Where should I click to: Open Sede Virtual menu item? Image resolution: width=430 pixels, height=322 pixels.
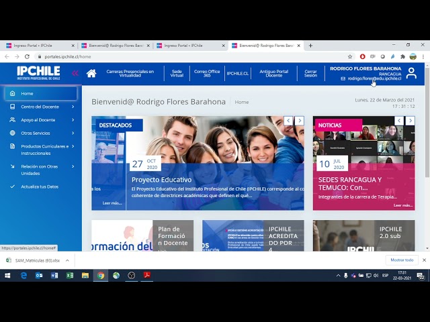(177, 73)
